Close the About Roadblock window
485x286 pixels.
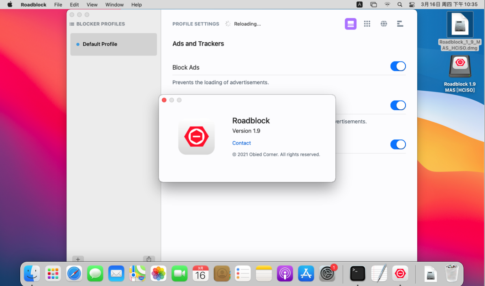164,100
